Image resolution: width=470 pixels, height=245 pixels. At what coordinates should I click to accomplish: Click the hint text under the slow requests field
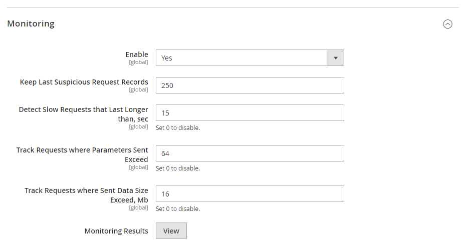tap(177, 127)
